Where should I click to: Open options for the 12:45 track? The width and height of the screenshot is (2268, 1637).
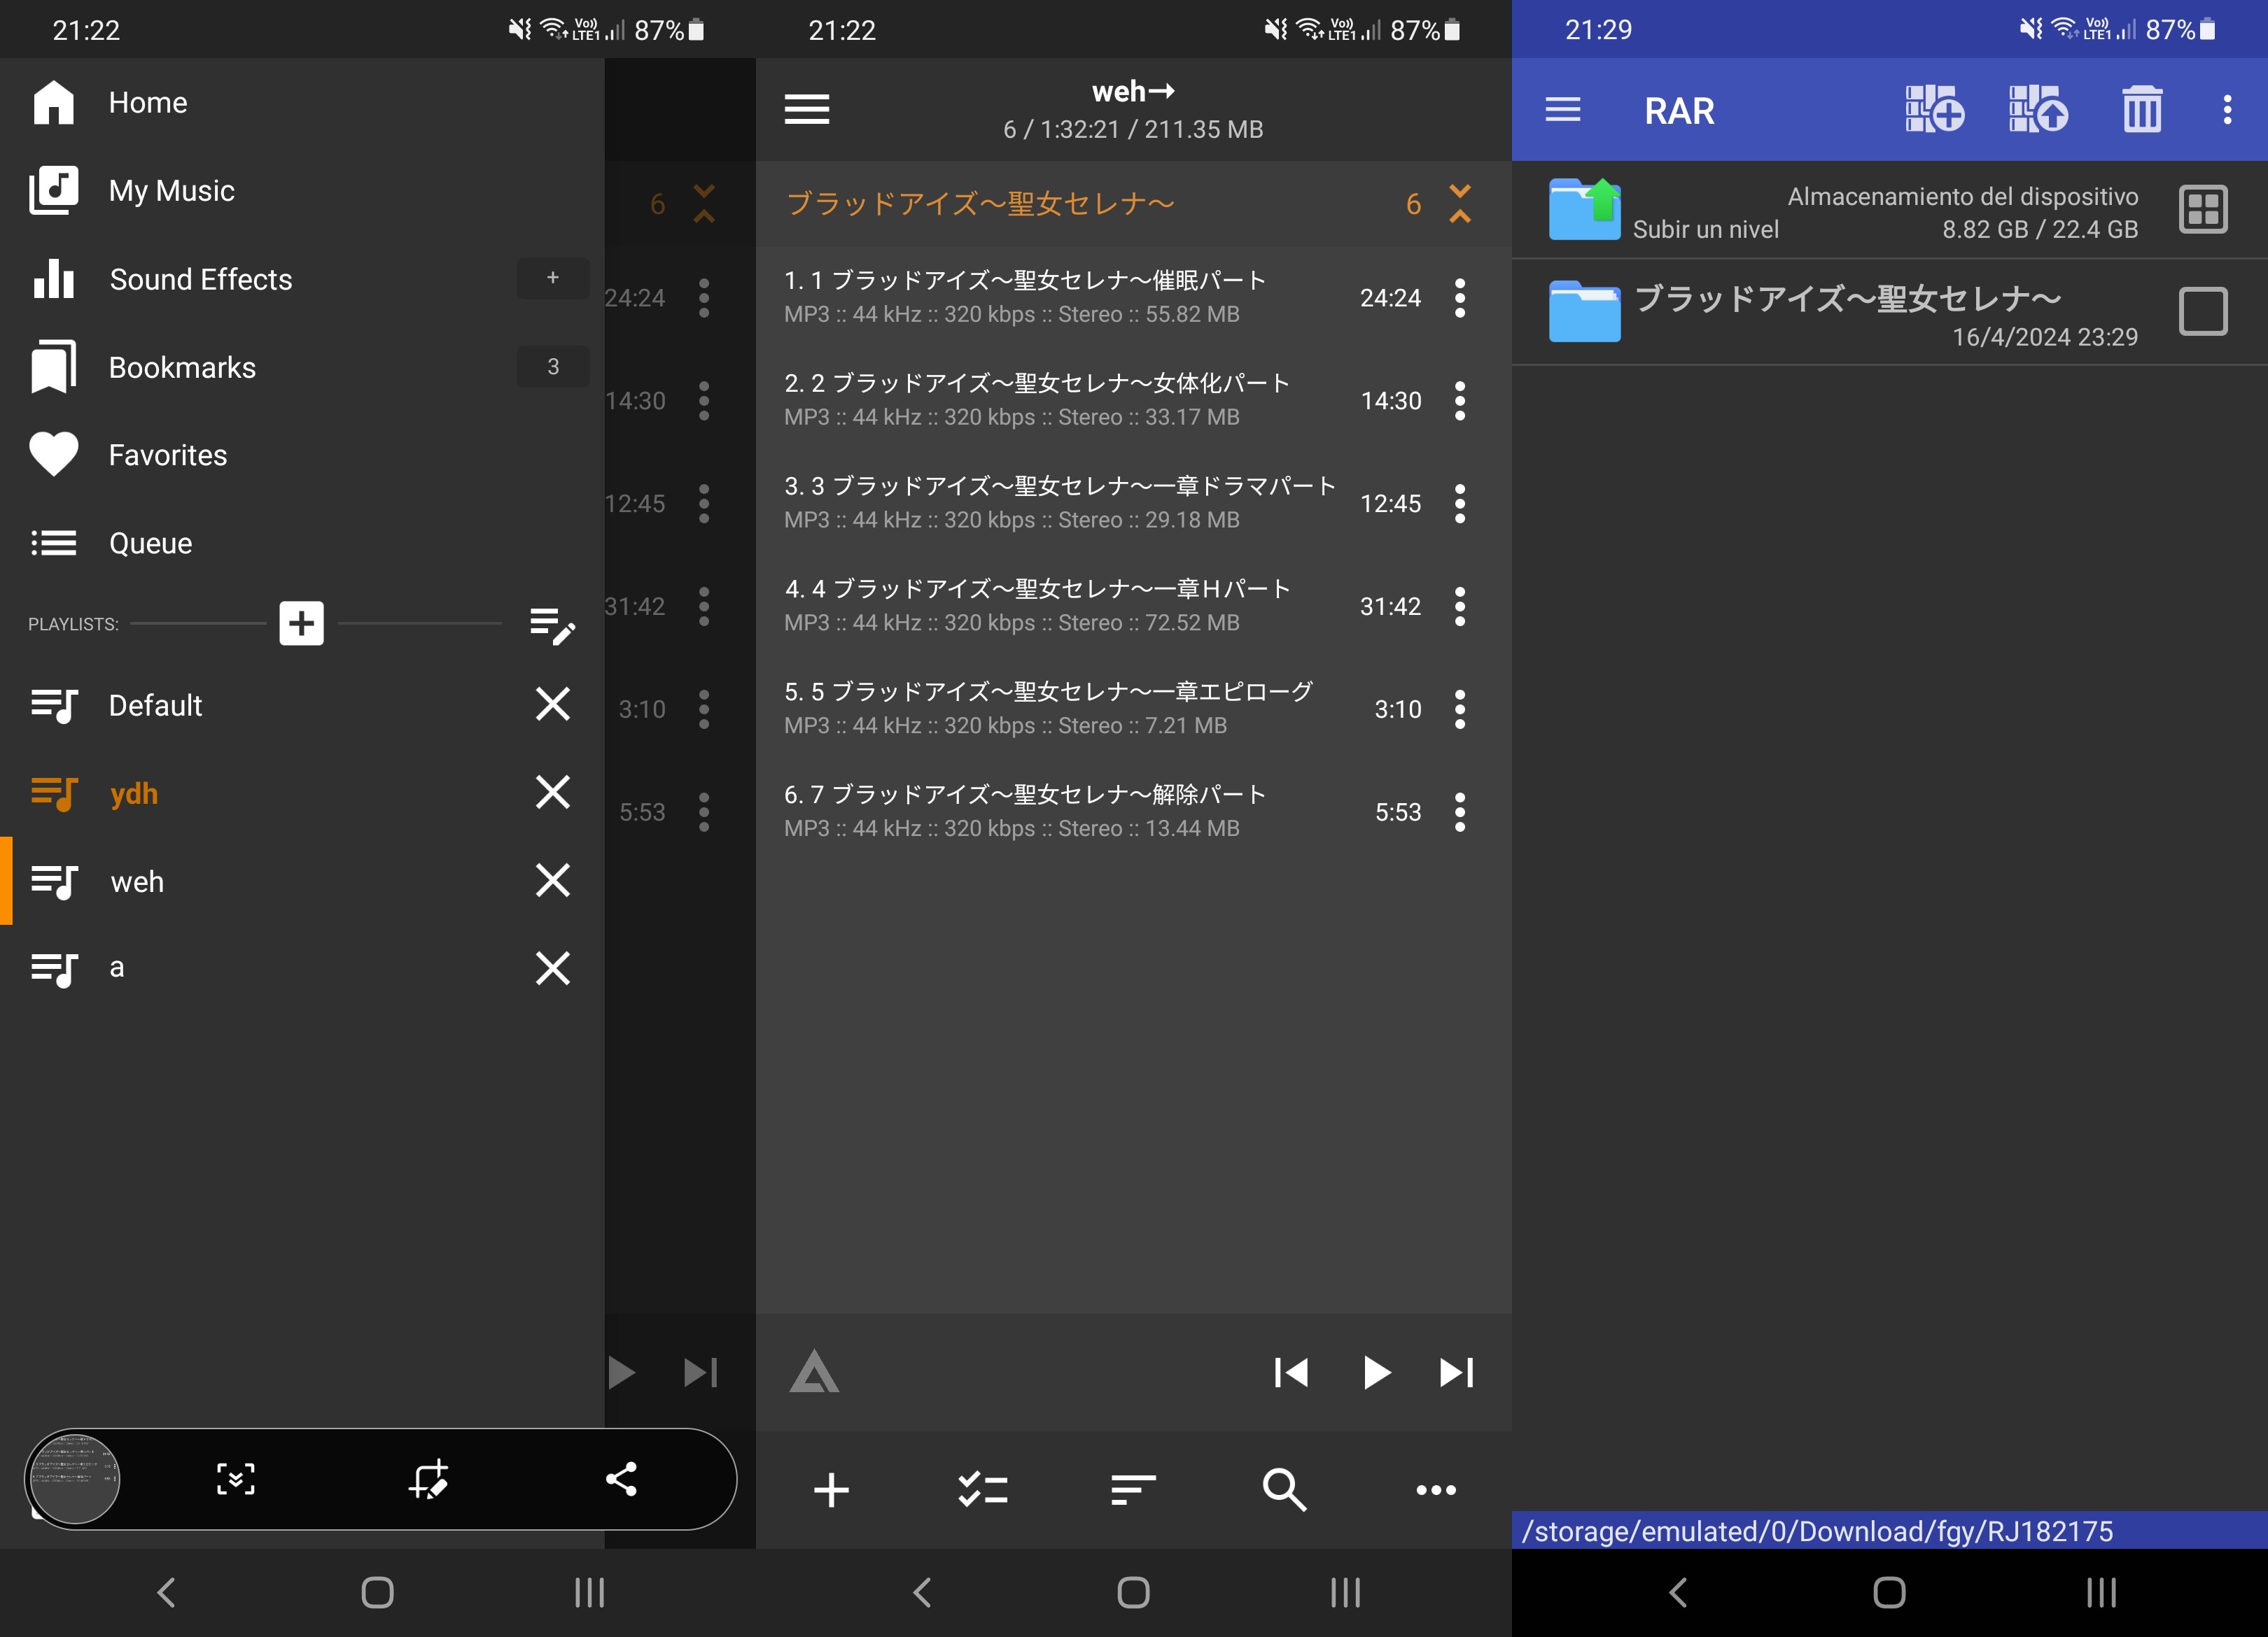click(1460, 504)
